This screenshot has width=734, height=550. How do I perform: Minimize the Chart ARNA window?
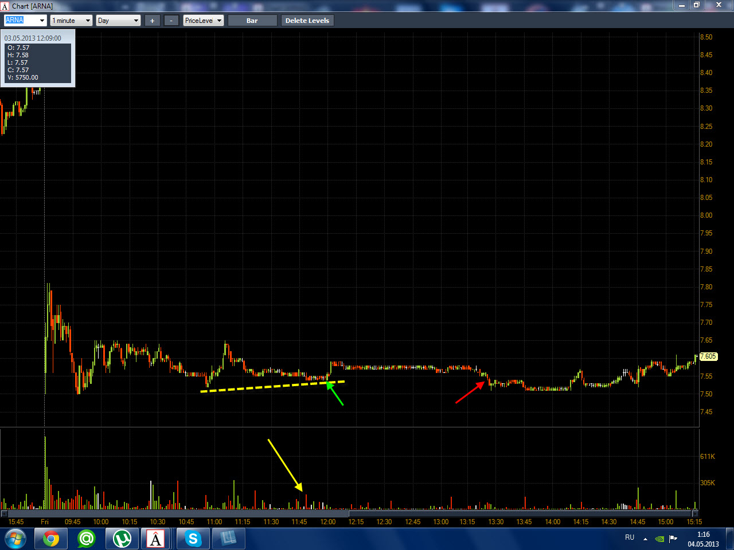coord(682,5)
